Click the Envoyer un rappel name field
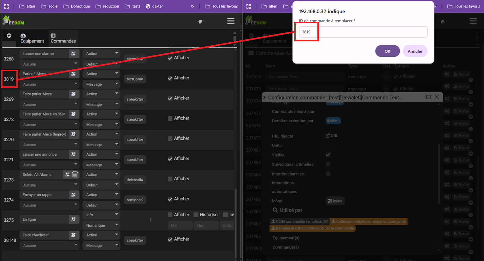This screenshot has width=484, height=261. coord(44,195)
